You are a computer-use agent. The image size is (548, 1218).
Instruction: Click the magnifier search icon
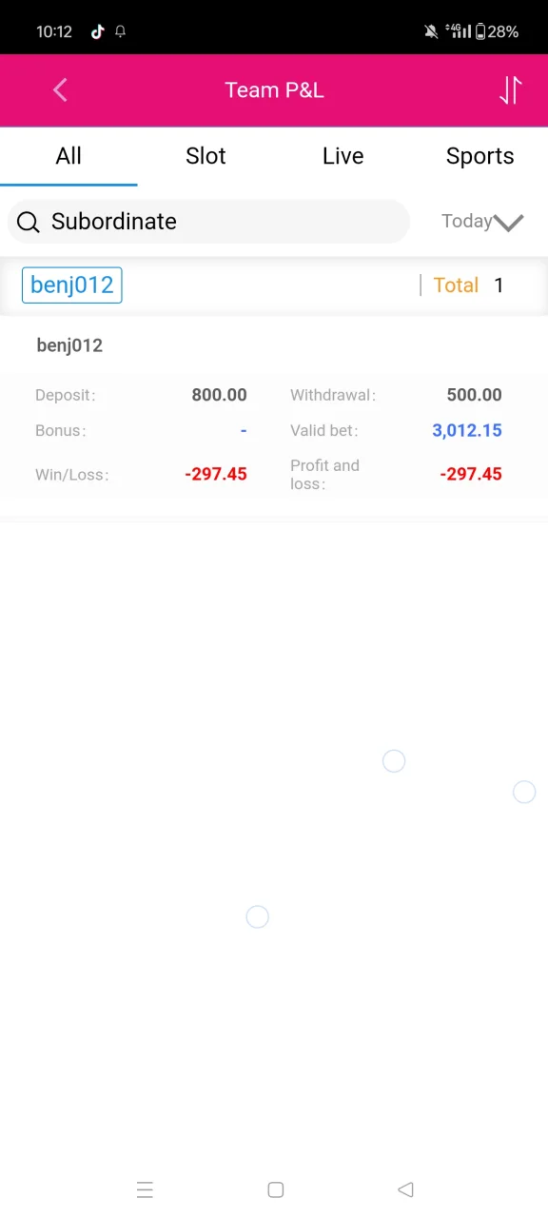[x=29, y=222]
